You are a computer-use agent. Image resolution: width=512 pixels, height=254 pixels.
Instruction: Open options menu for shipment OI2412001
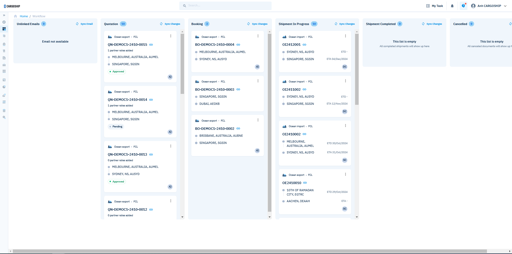345,36
